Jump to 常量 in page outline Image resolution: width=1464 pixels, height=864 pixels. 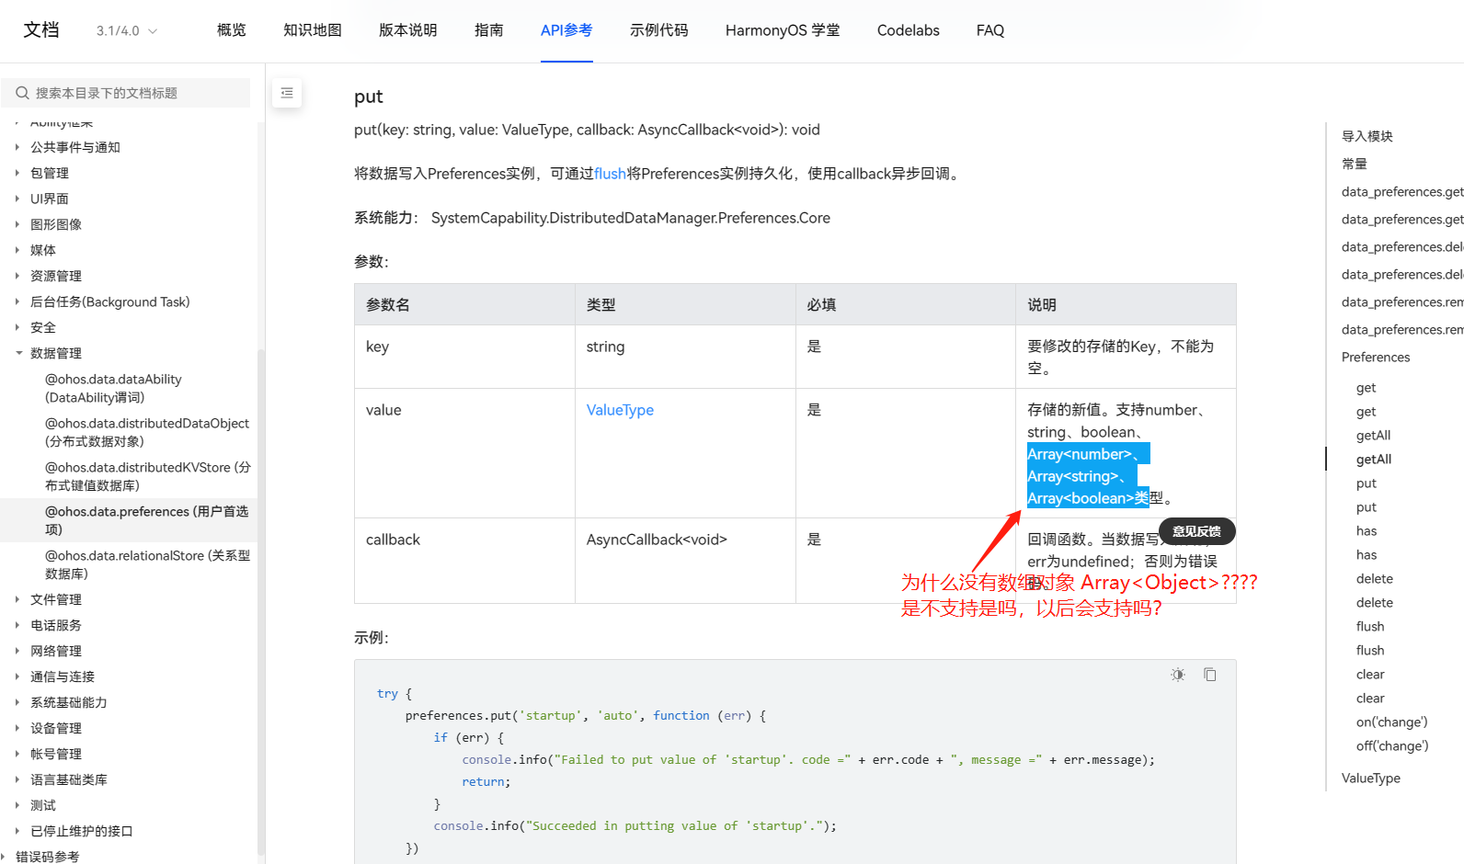tap(1355, 164)
